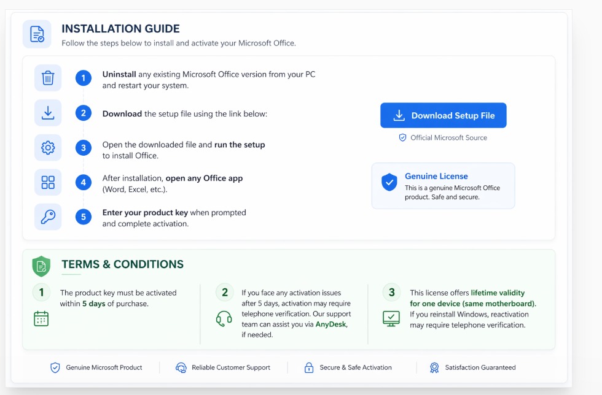Click the Download Setup File button

coord(443,115)
